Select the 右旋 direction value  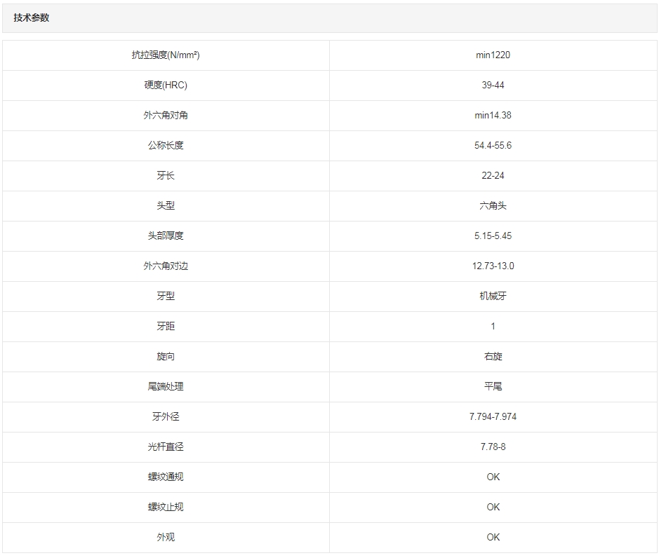click(493, 357)
